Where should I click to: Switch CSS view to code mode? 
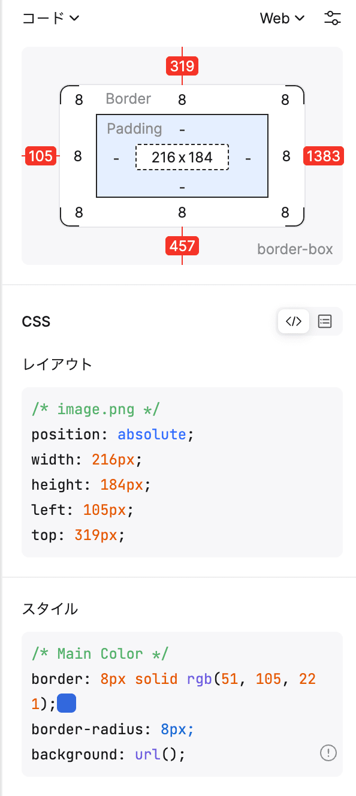pyautogui.click(x=294, y=321)
